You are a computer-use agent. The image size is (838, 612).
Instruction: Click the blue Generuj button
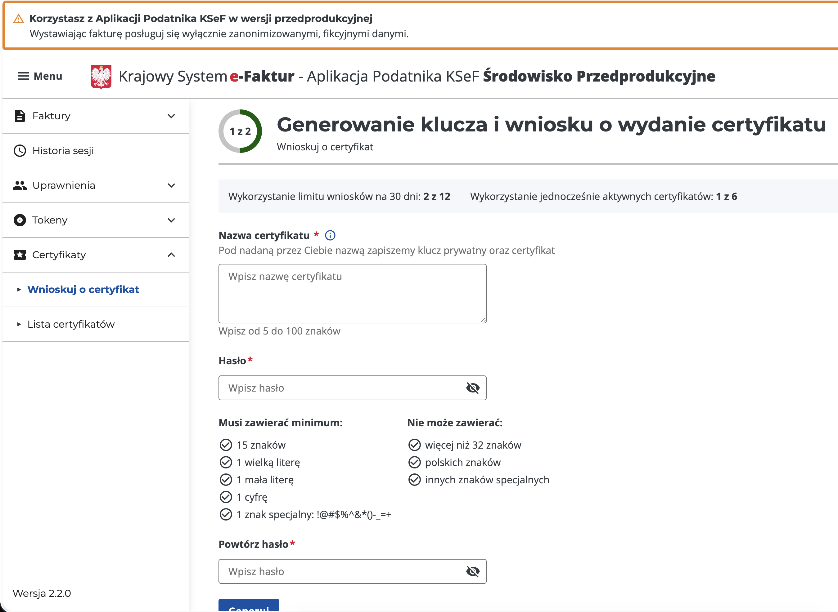[248, 605]
